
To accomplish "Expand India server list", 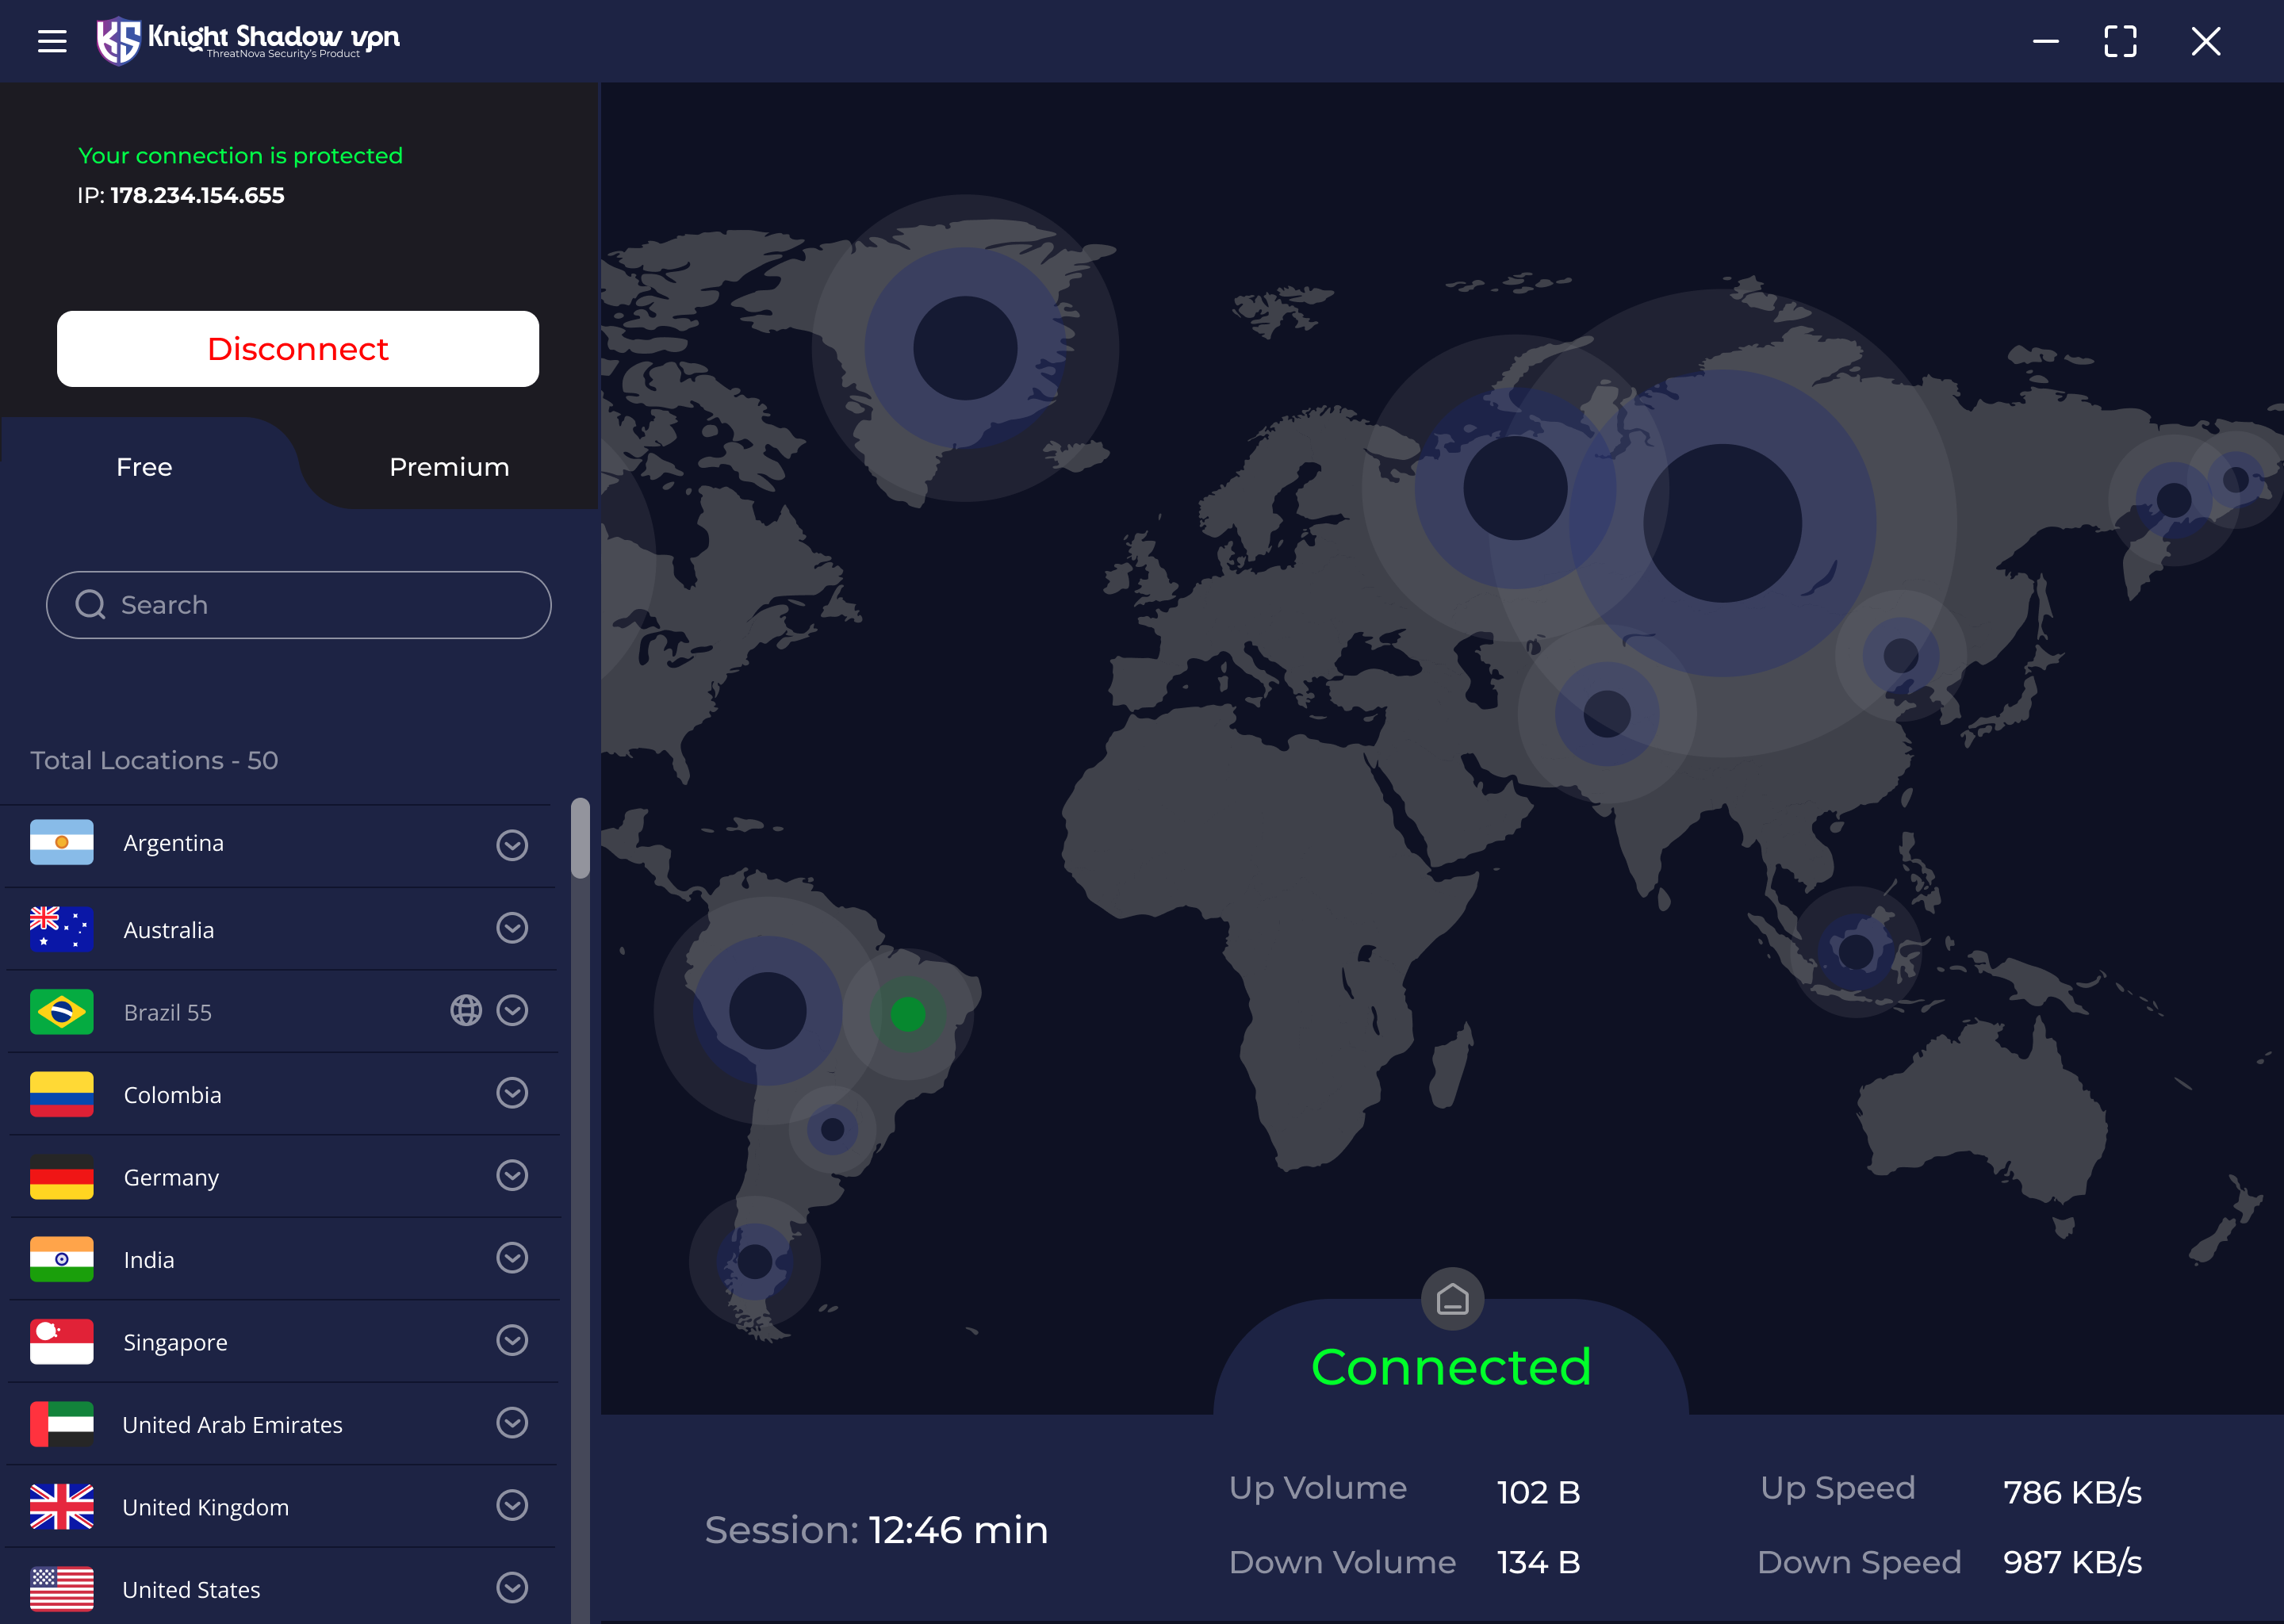I will tap(512, 1258).
